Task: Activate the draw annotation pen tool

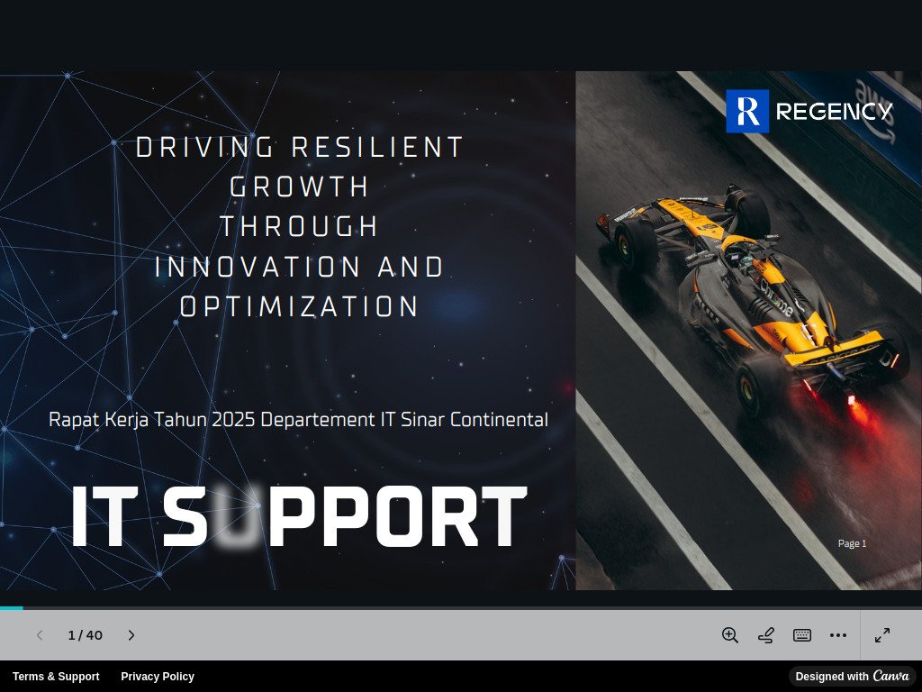Action: tap(766, 635)
